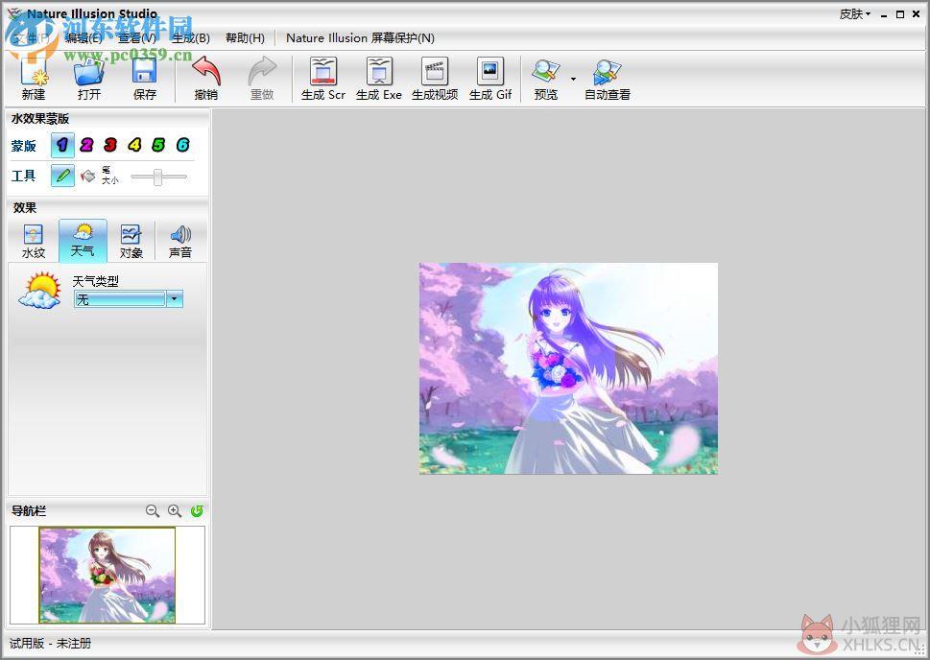Adjust the brush size (笔大小) slider
930x660 pixels.
pos(158,177)
